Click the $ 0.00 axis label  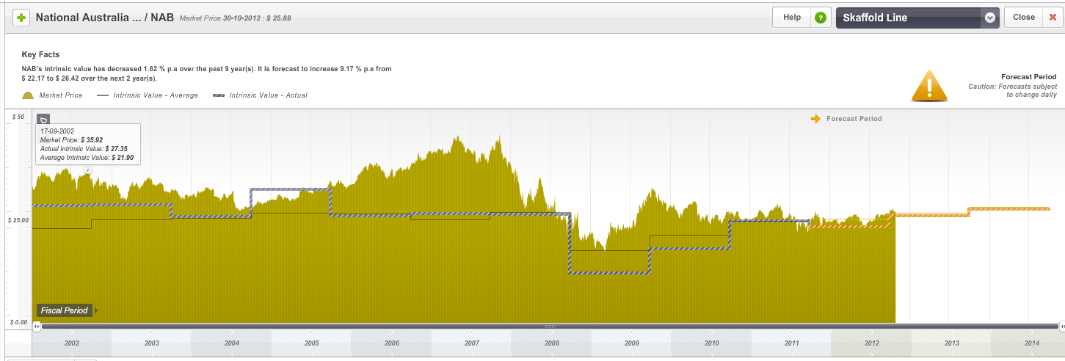(x=18, y=322)
